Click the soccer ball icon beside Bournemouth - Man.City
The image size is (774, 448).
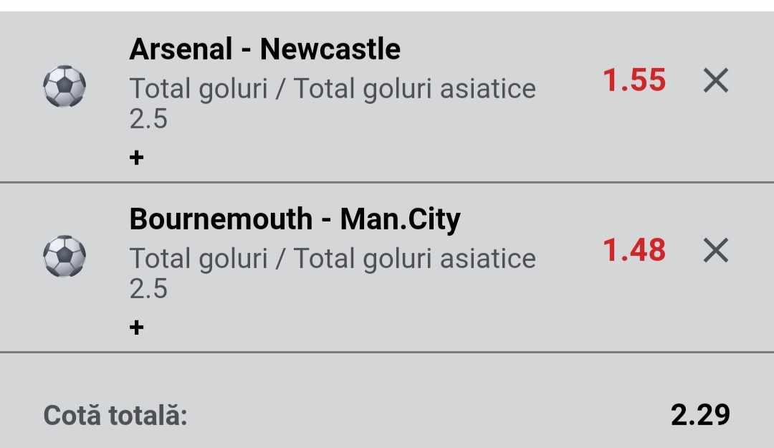coord(64,257)
